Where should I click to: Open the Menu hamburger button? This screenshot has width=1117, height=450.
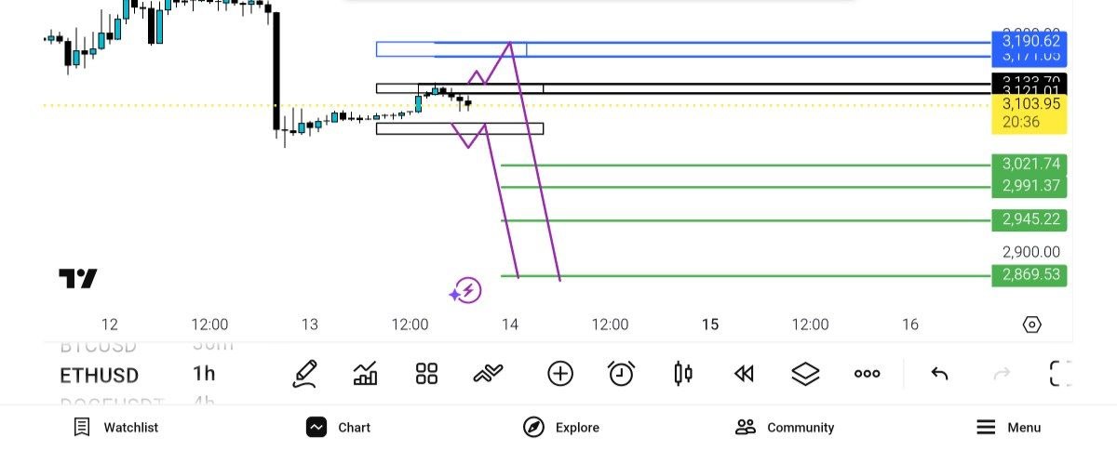tap(1008, 428)
